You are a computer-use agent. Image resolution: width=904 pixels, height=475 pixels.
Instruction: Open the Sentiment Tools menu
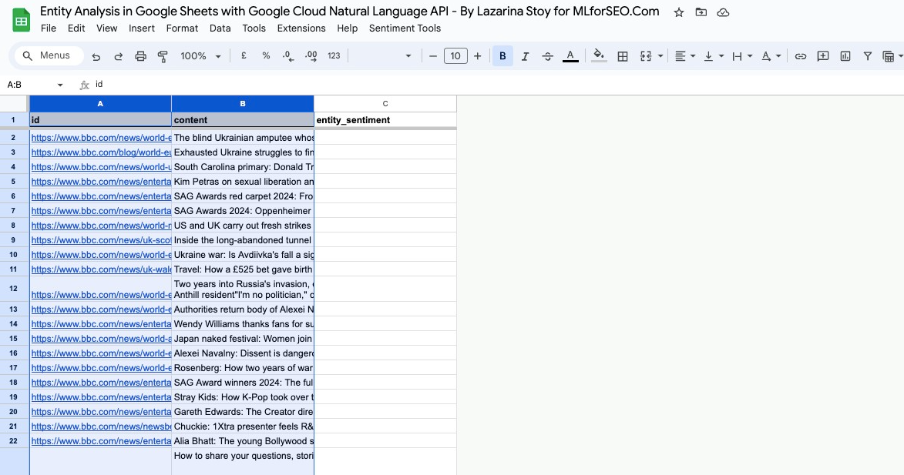point(405,28)
